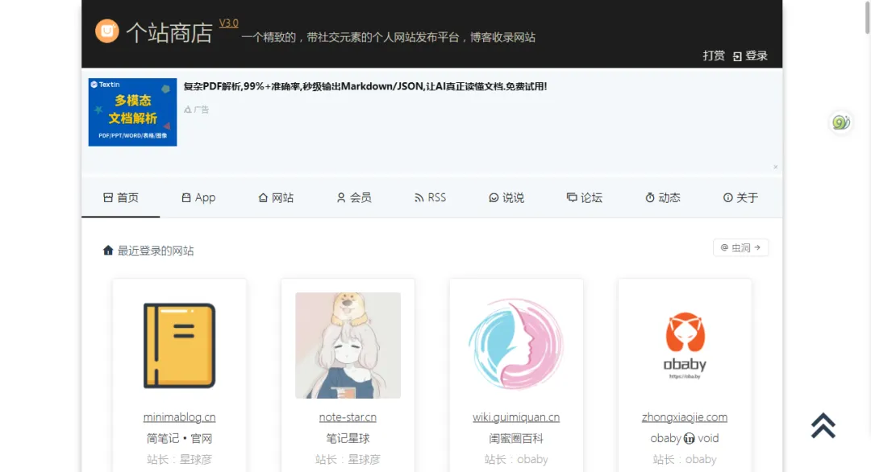Open the 复杂PDF解析 ad headline
This screenshot has width=871, height=472.
[x=365, y=86]
